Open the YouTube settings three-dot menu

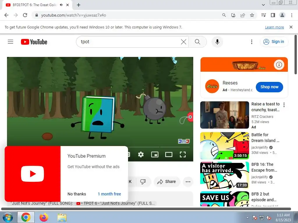click(252, 42)
